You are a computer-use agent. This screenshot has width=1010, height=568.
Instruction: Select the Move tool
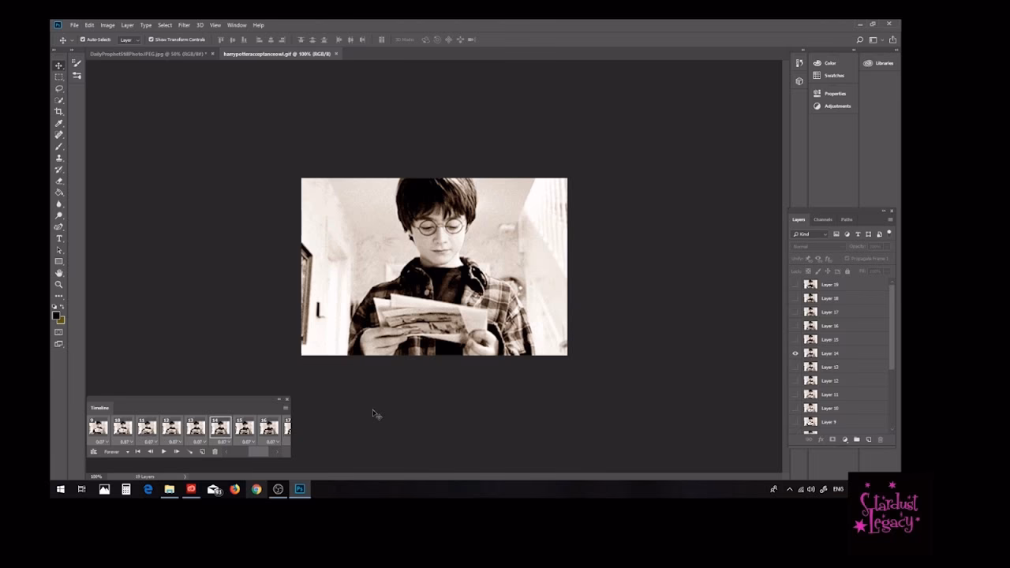click(x=59, y=65)
